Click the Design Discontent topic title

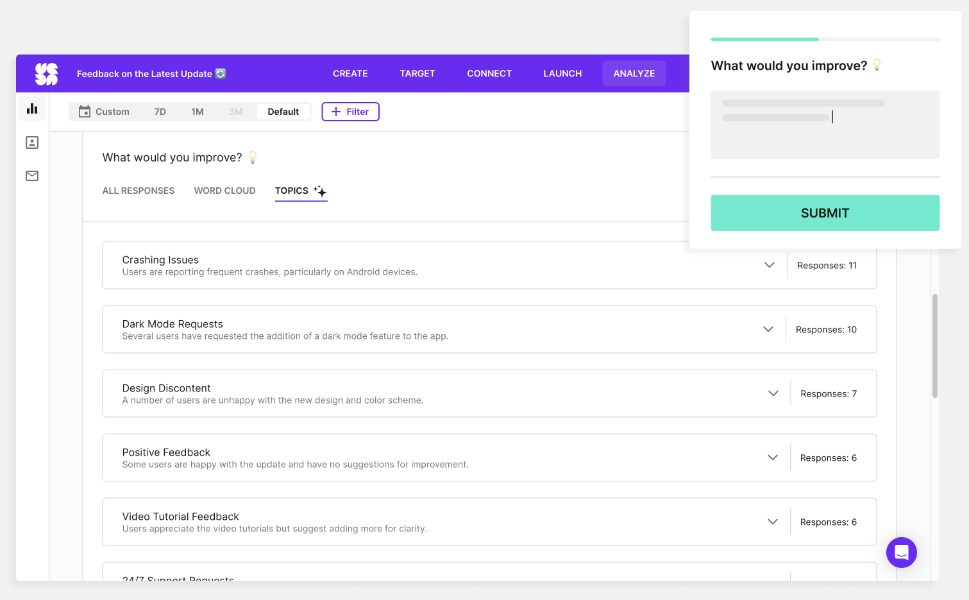click(166, 388)
